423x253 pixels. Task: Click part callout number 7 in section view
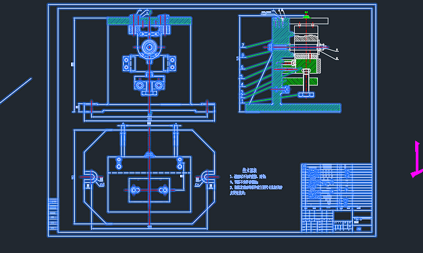(243, 45)
